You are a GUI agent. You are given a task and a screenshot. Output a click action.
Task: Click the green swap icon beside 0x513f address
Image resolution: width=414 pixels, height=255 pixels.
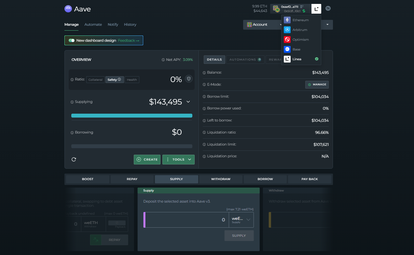(304, 11)
